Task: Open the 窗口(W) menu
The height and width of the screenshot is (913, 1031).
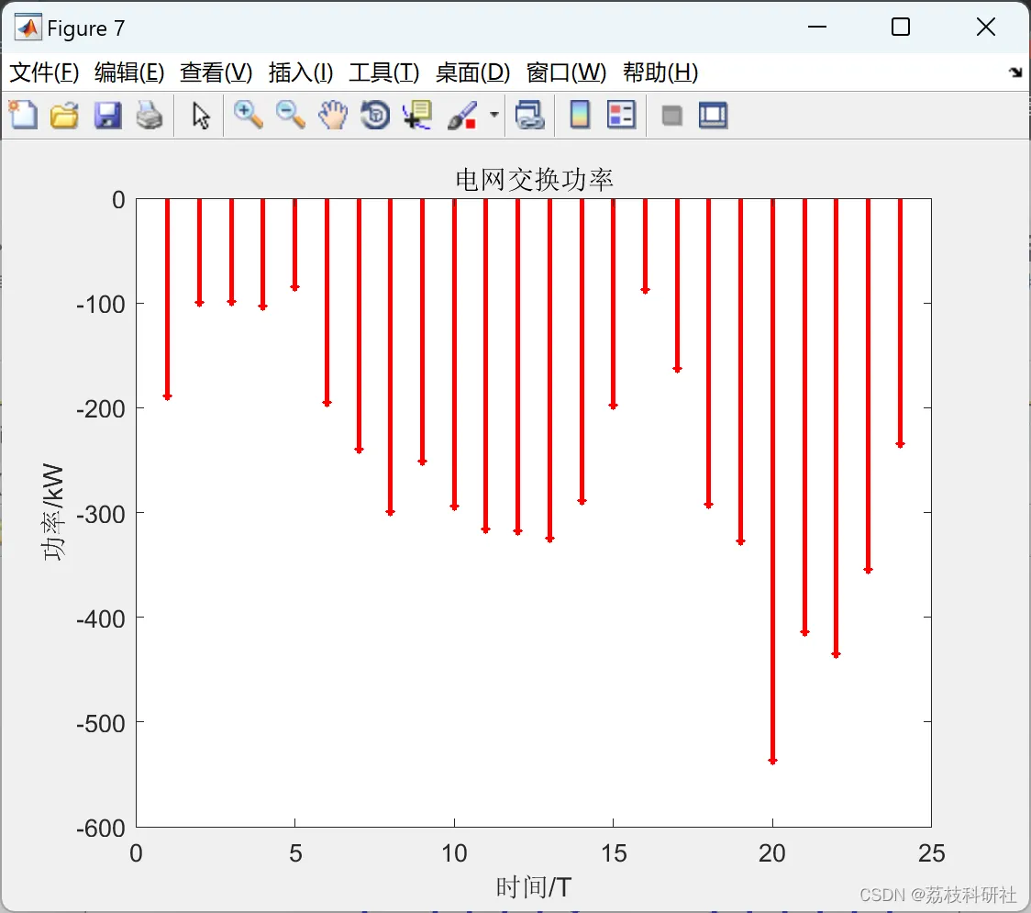Action: tap(566, 72)
